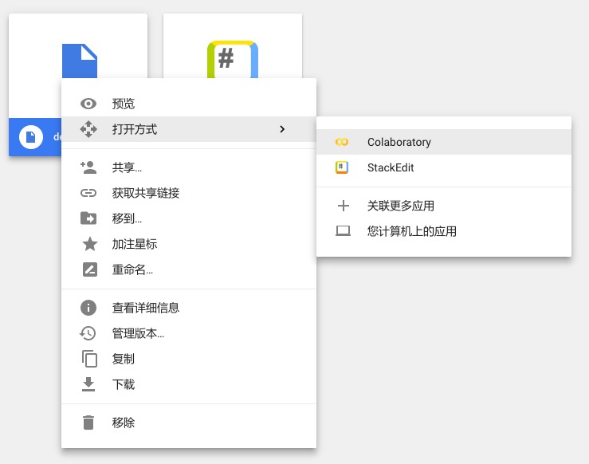Open the 打开方式 menu entry
Screen dimensions: 589x464
(x=135, y=129)
